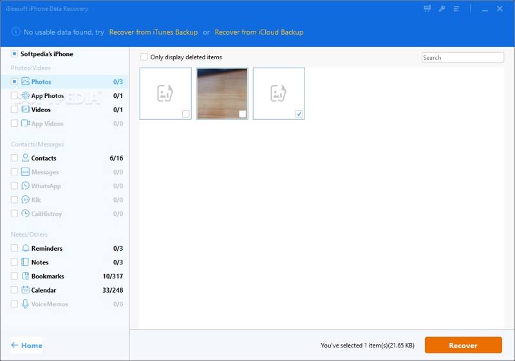Click 'Recover from iTunes Backup' link
The height and width of the screenshot is (361, 515).
153,32
